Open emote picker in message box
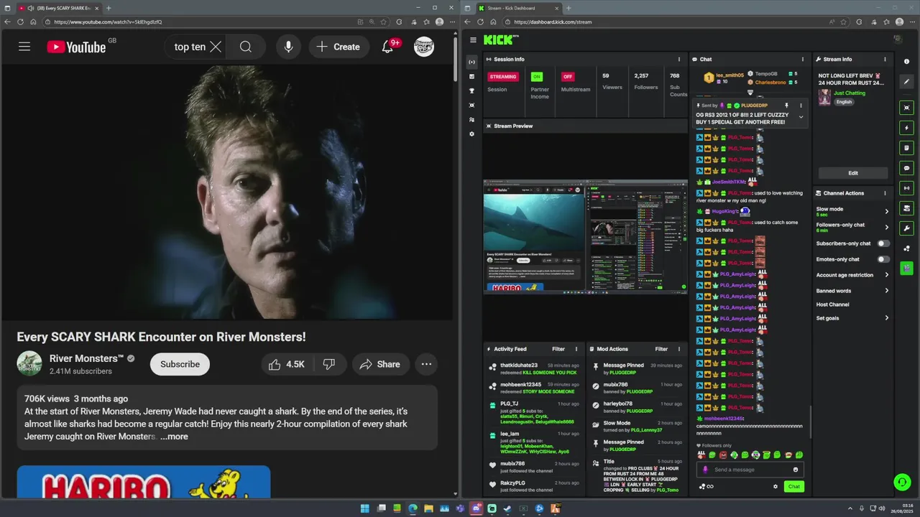This screenshot has width=920, height=517. coord(795,470)
